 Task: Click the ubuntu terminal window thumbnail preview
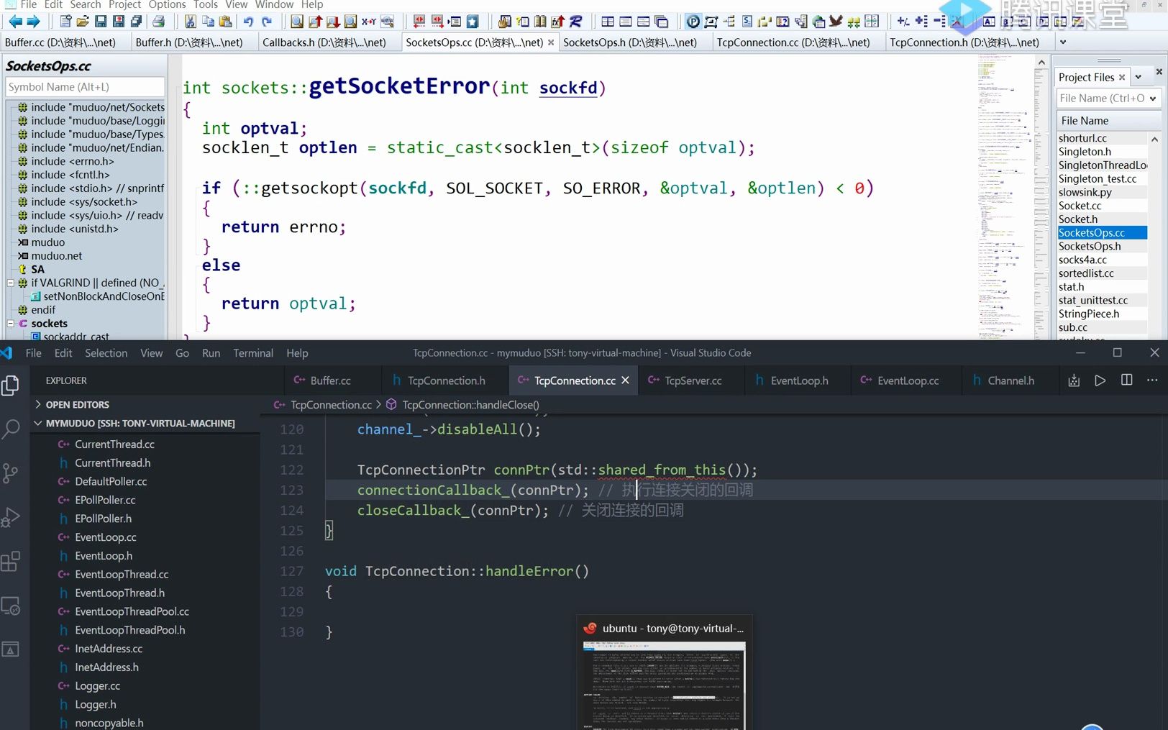(x=664, y=683)
